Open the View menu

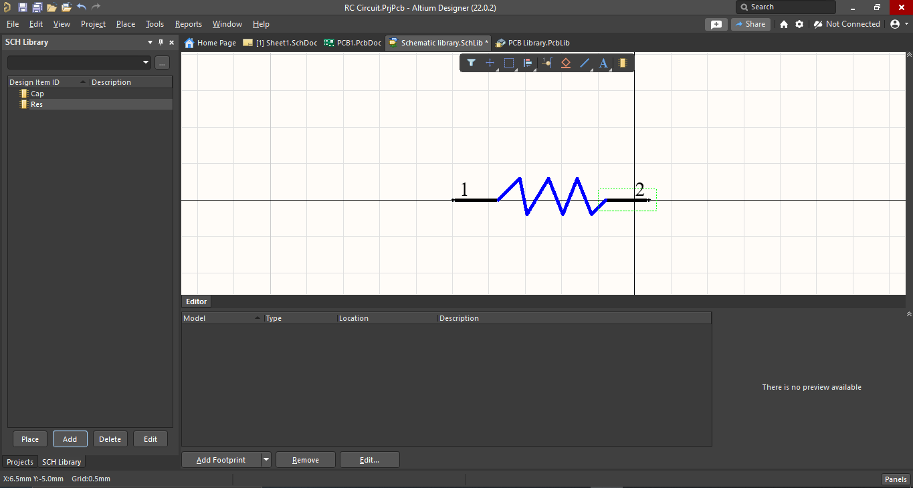click(62, 24)
